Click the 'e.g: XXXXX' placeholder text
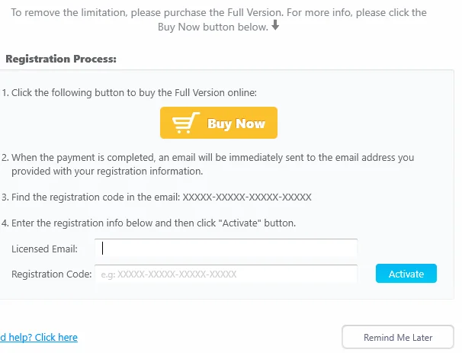This screenshot has width=462, height=353. 168,274
